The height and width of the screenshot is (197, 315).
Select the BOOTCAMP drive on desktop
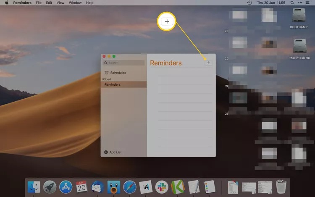point(299,18)
